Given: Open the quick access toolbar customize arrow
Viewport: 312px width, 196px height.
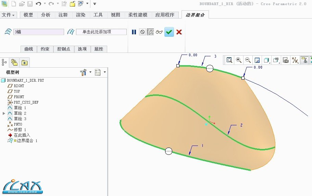Looking at the screenshot, I should [95, 4].
